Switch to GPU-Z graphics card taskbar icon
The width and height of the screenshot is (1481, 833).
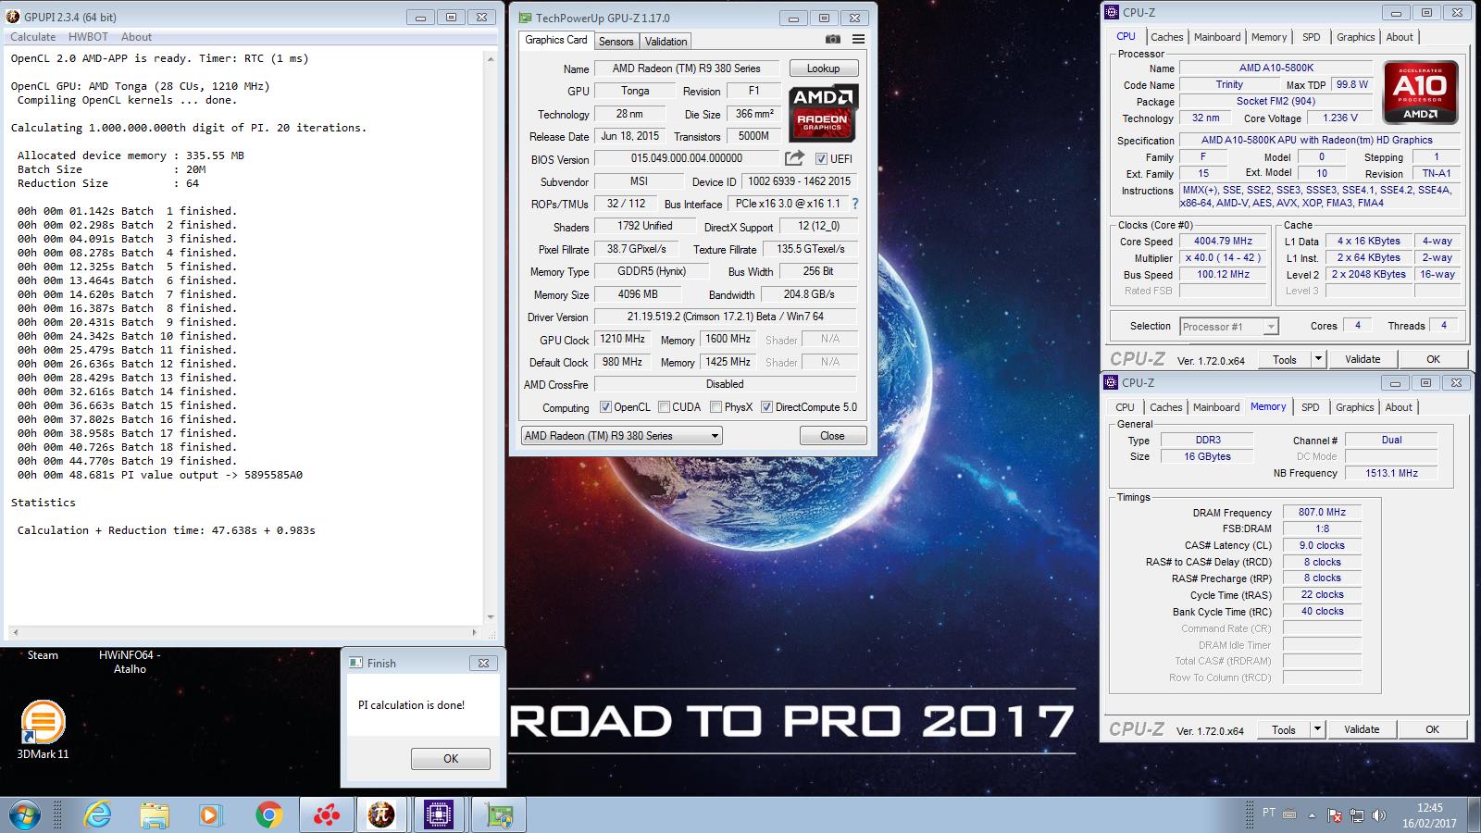[x=499, y=814]
